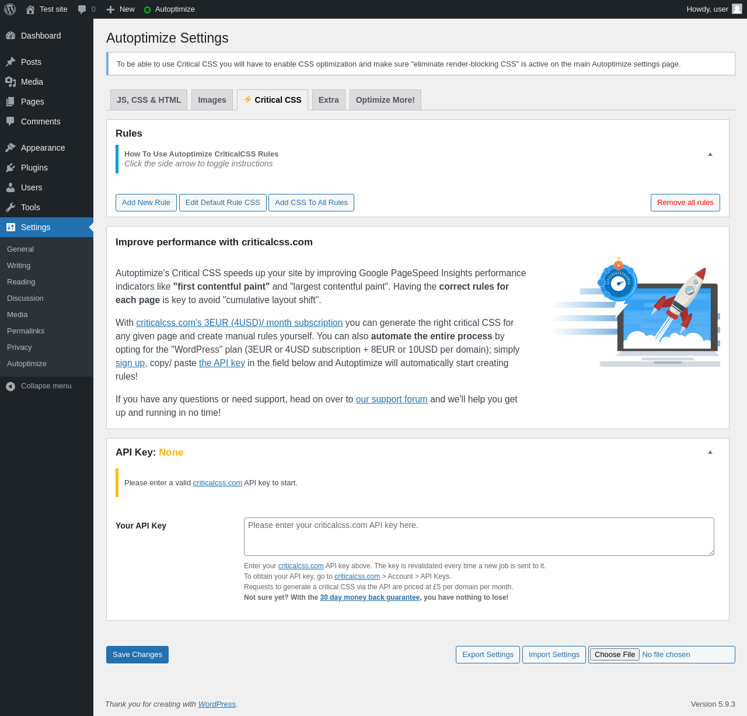Click the Plugins plug icon
The width and height of the screenshot is (747, 716).
(x=11, y=168)
